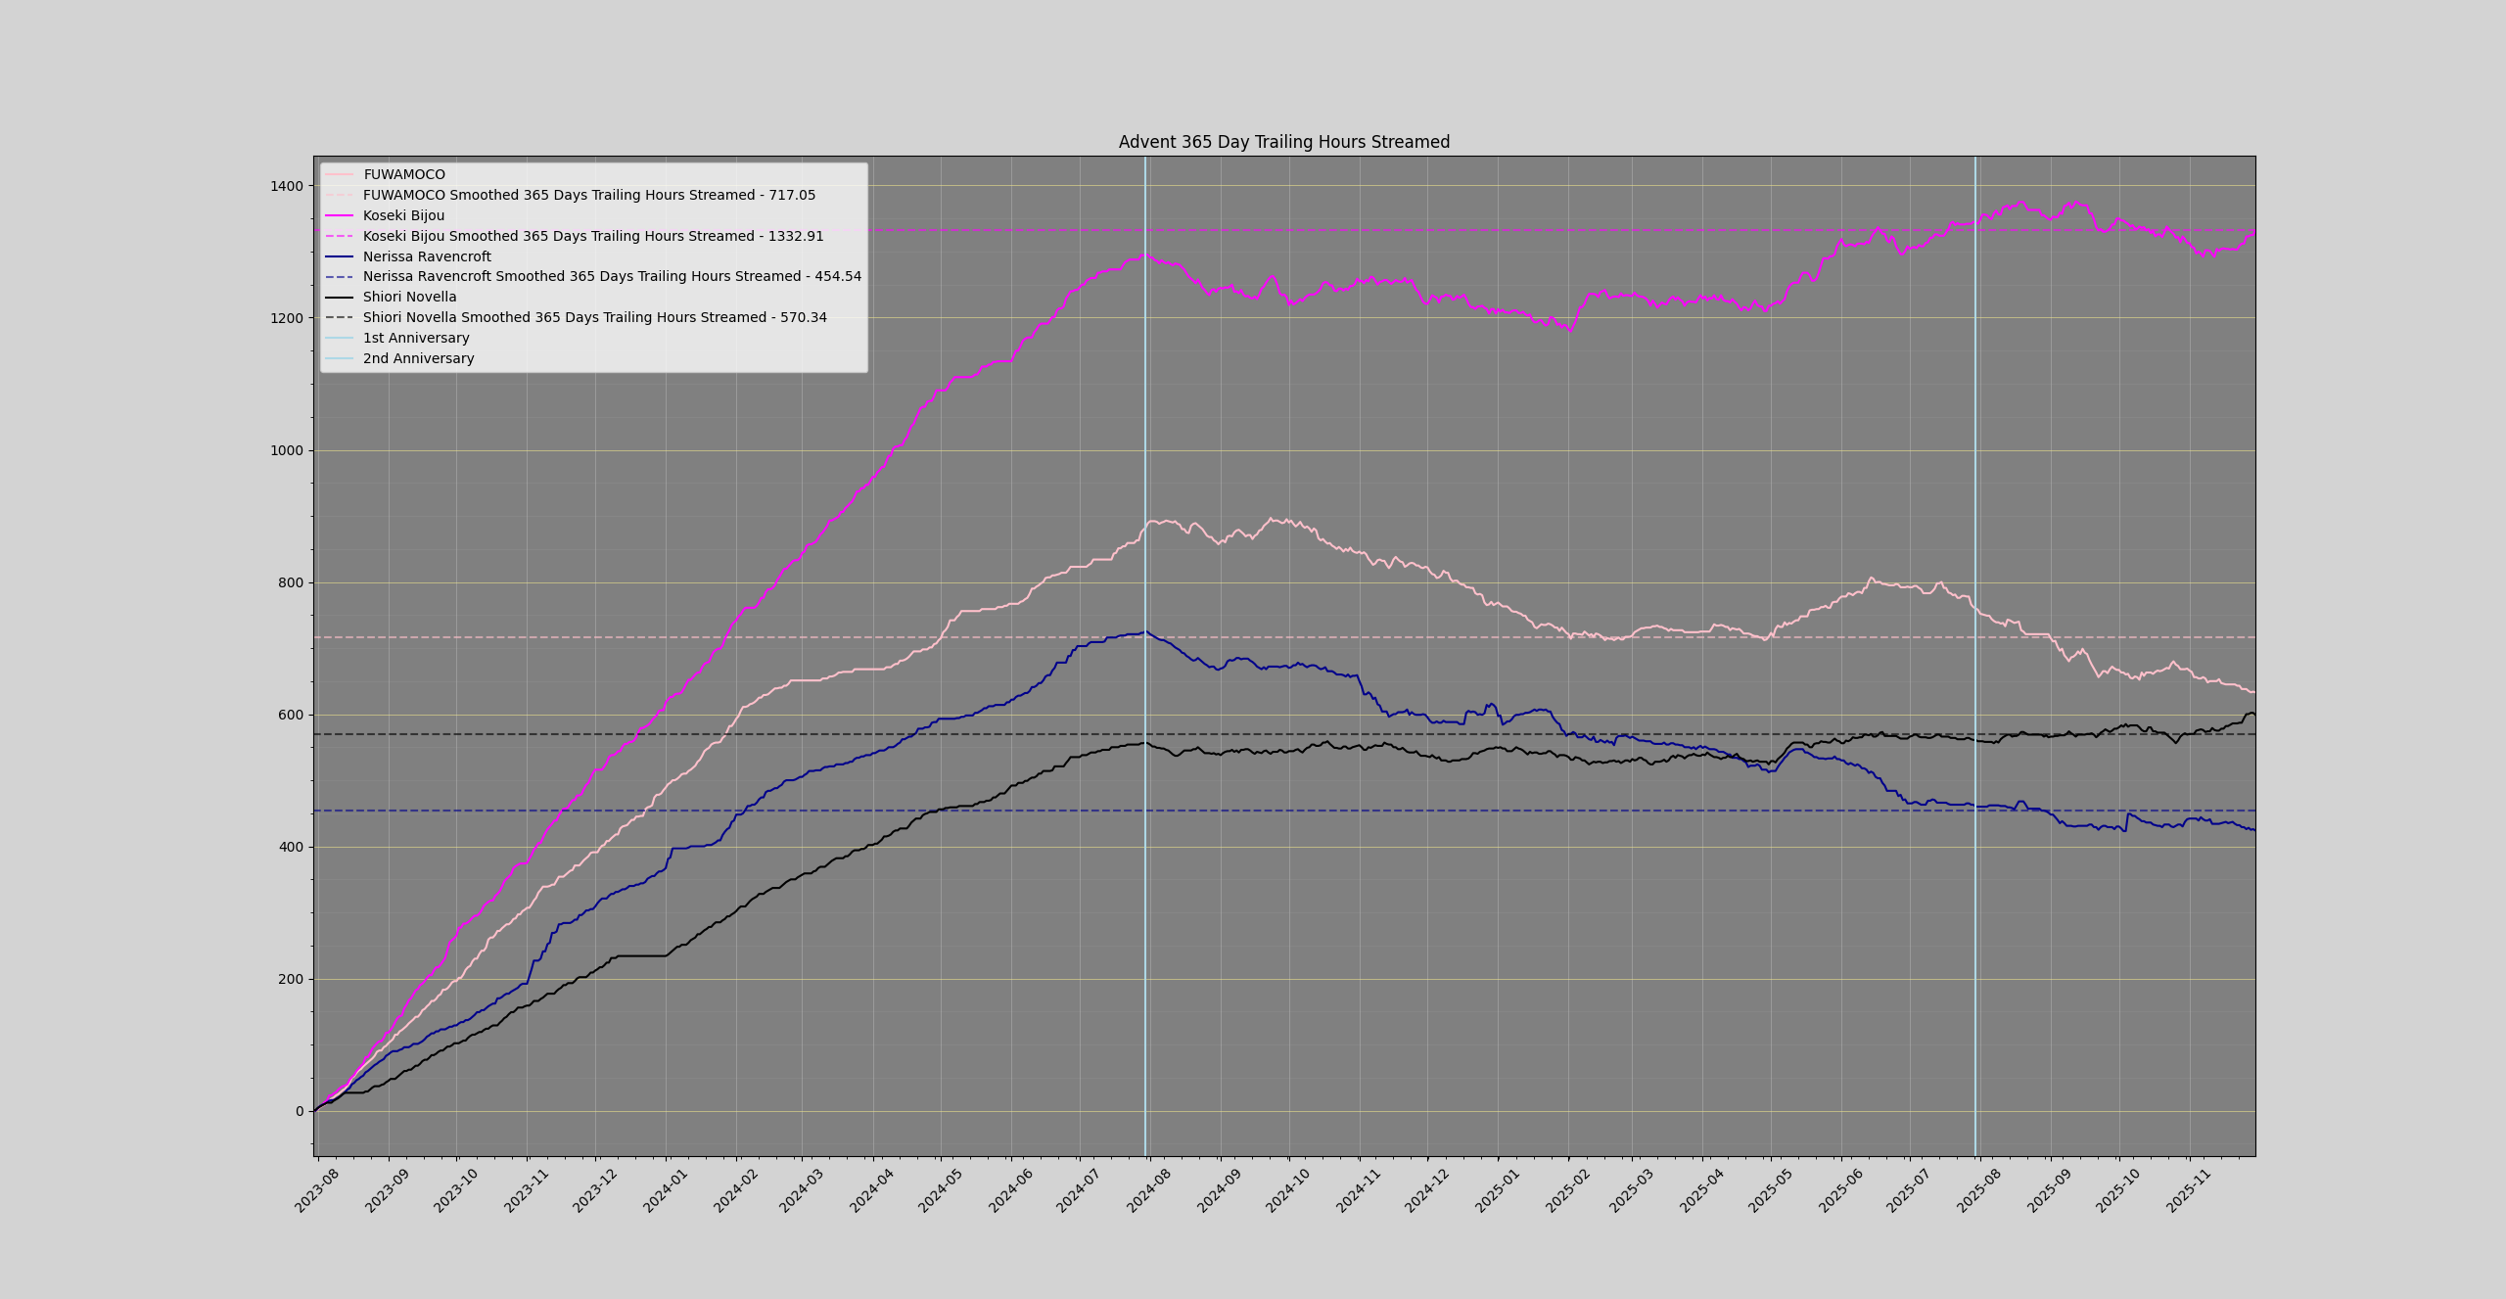Click the Koseki Bijou legend label
The height and width of the screenshot is (1299, 2506).
[403, 215]
